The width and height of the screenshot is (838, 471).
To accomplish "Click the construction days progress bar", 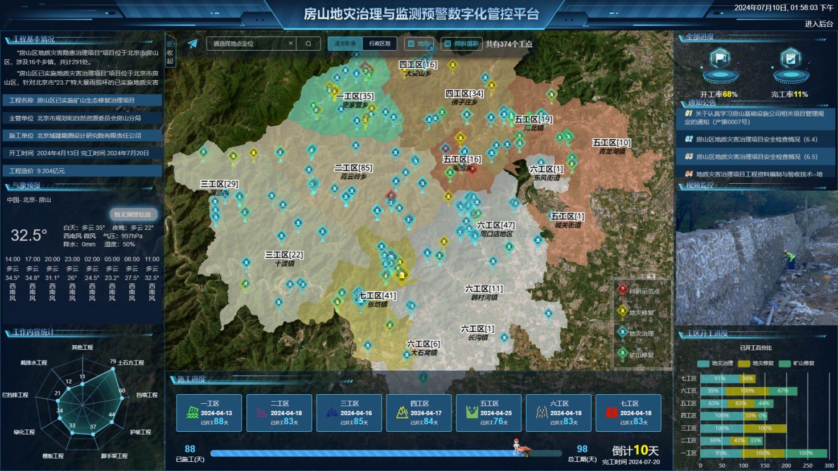I will 364,453.
